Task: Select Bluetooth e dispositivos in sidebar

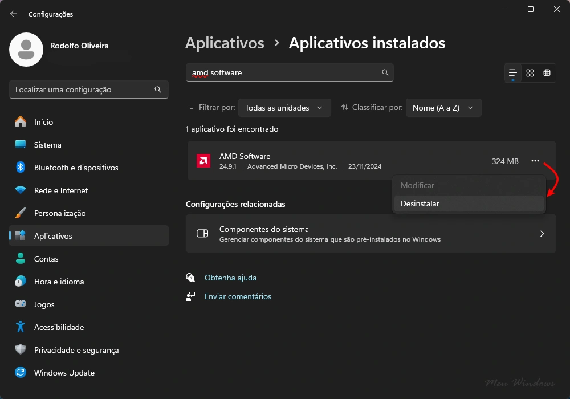Action: coord(75,168)
